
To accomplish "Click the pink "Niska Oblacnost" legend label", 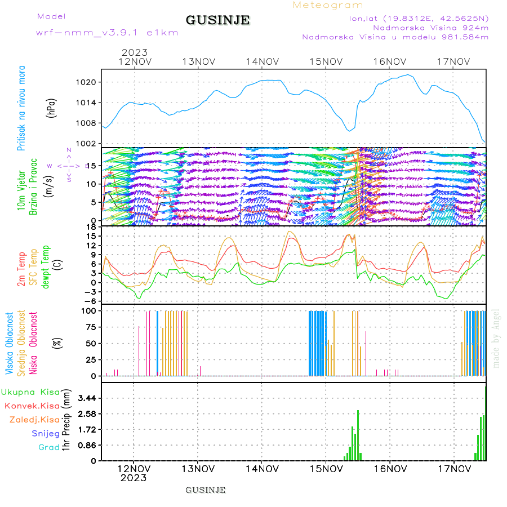I will 33,343.
